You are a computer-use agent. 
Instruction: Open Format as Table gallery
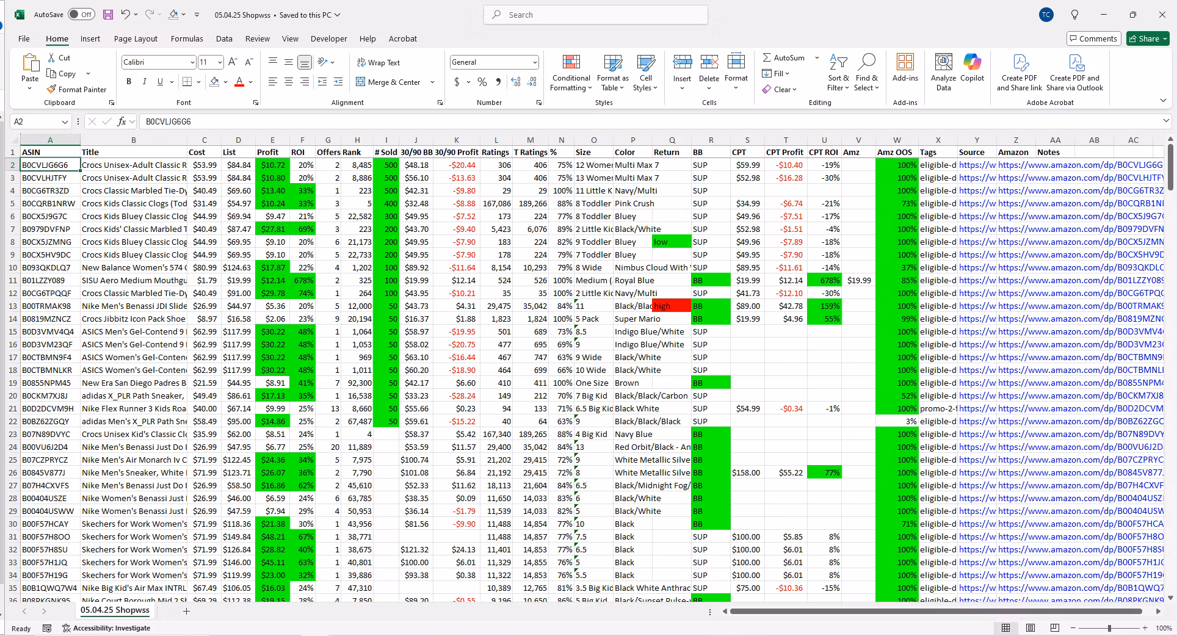(x=612, y=73)
